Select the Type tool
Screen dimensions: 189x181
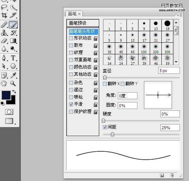click(13, 58)
